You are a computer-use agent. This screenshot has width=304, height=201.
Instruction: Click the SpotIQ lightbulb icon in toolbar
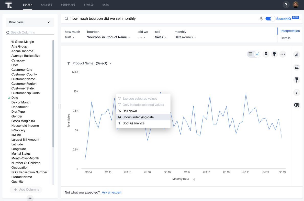point(274,54)
